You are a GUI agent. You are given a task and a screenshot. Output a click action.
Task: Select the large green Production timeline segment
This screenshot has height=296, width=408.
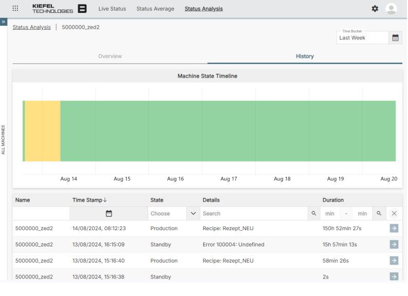(x=228, y=131)
